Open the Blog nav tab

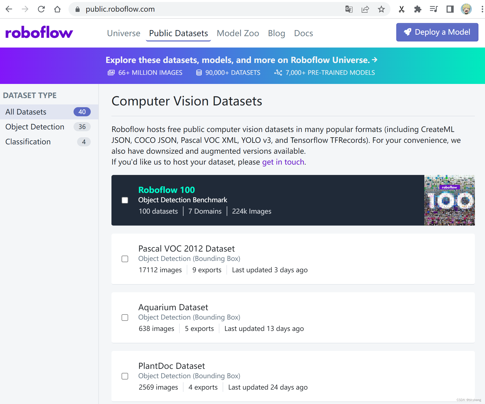pyautogui.click(x=276, y=33)
